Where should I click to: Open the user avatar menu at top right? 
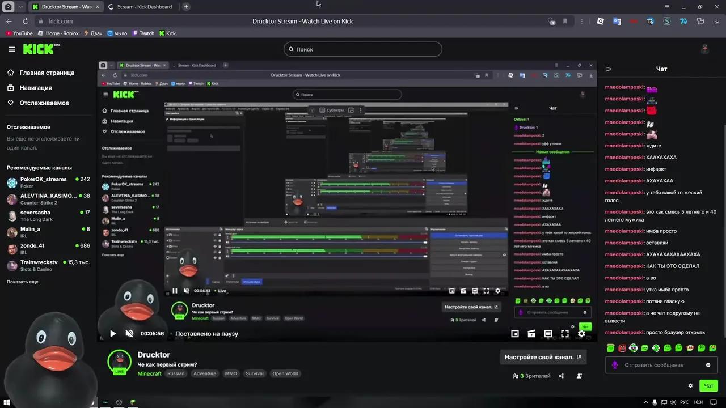point(705,49)
